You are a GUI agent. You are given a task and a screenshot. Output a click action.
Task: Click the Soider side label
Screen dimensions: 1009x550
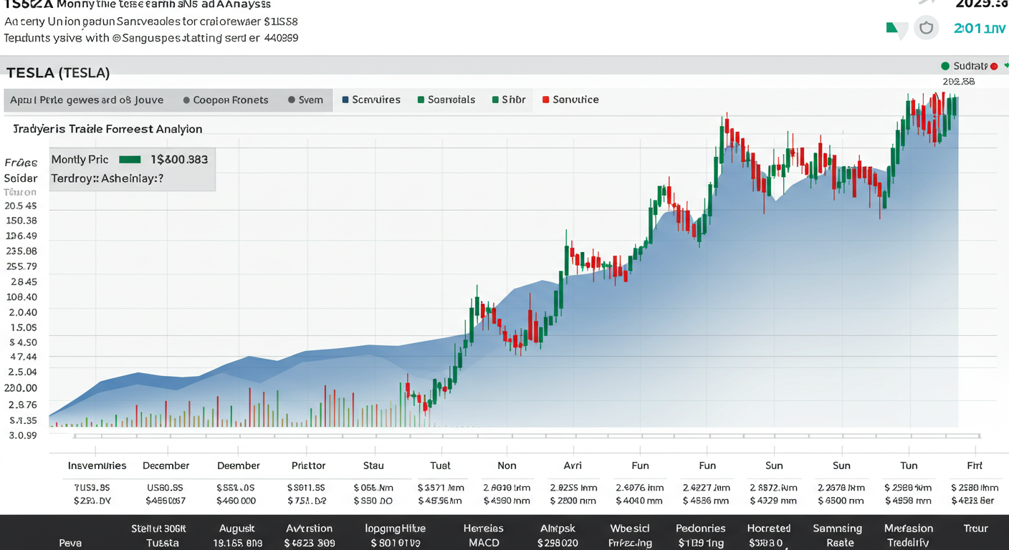click(x=21, y=178)
